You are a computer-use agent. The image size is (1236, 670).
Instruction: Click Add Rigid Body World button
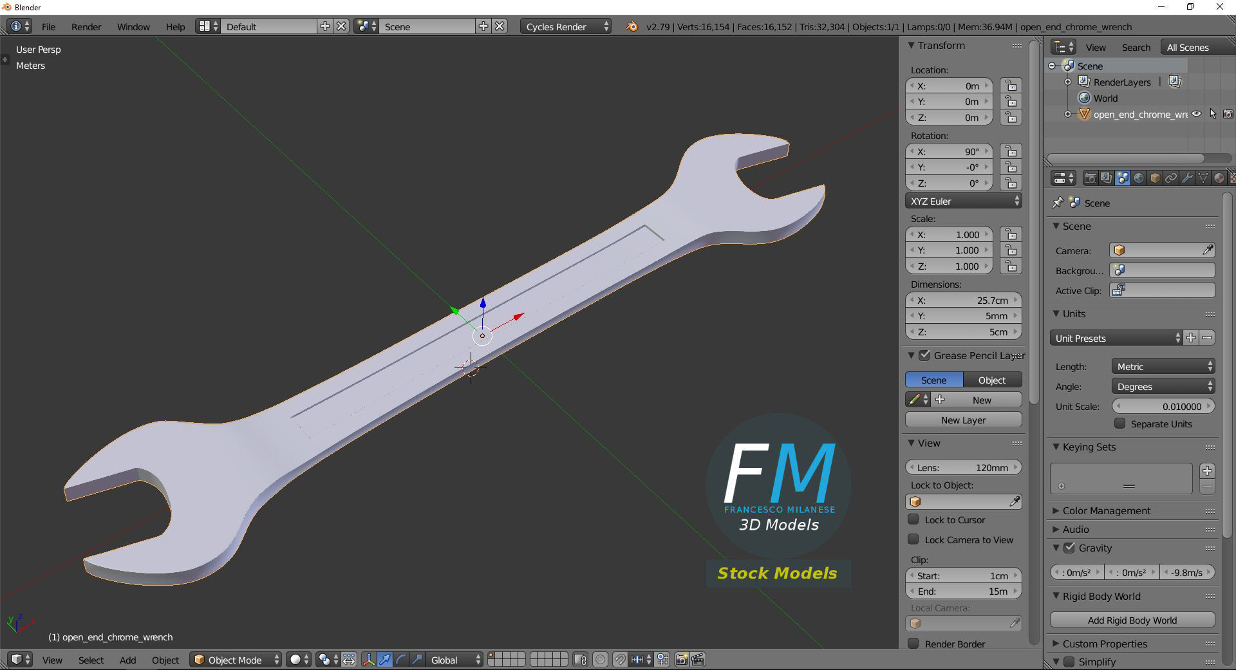1132,620
